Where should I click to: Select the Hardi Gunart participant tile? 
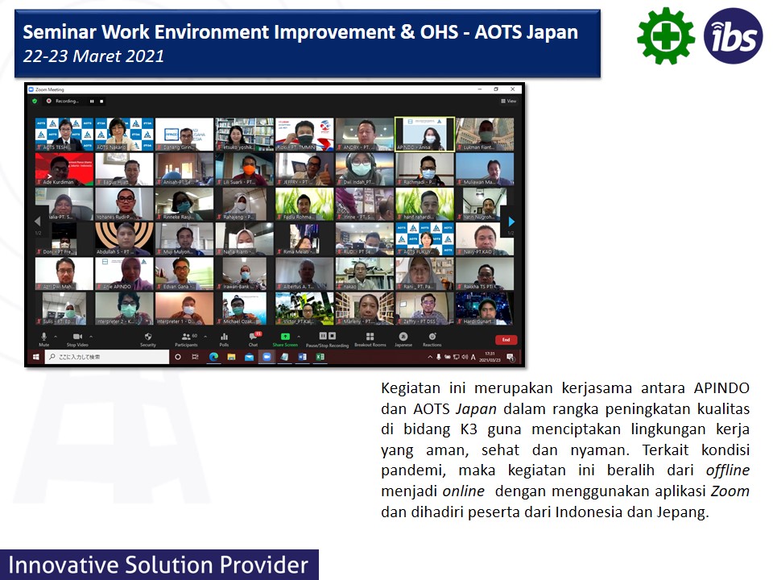click(485, 309)
